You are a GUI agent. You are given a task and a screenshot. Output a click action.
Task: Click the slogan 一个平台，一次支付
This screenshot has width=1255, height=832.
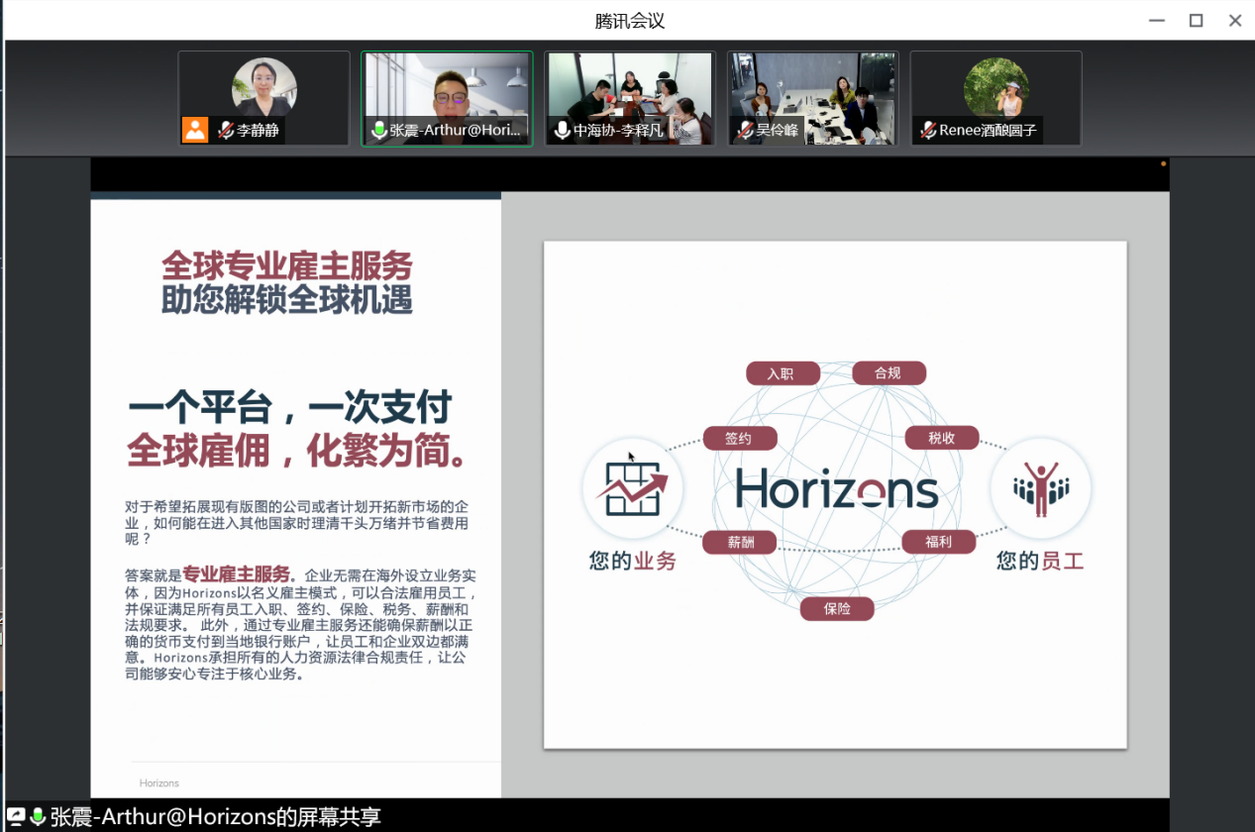290,407
